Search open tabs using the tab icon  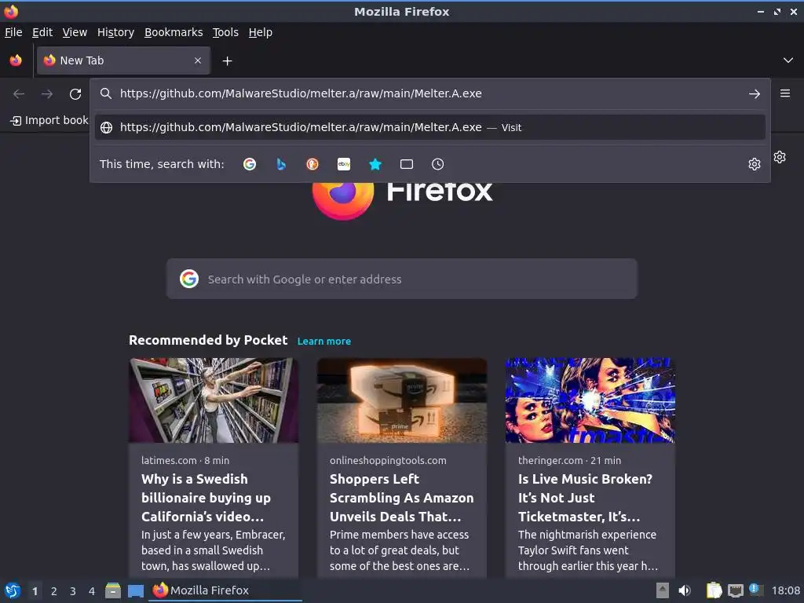tap(407, 164)
